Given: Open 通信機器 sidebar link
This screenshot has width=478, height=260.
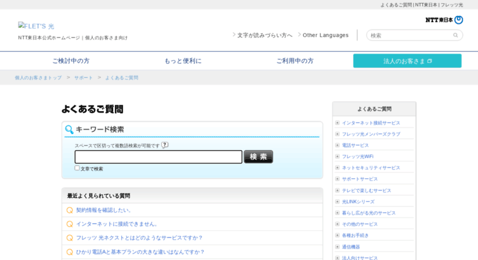Looking at the screenshot, I should click(351, 247).
